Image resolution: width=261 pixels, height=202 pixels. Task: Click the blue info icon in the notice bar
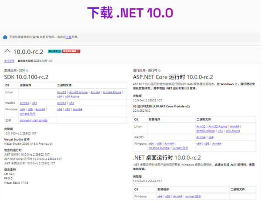tap(5, 37)
